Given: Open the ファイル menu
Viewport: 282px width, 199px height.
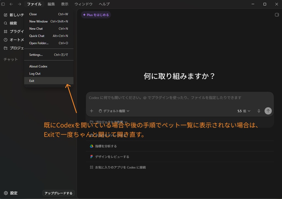Looking at the screenshot, I should point(34,4).
